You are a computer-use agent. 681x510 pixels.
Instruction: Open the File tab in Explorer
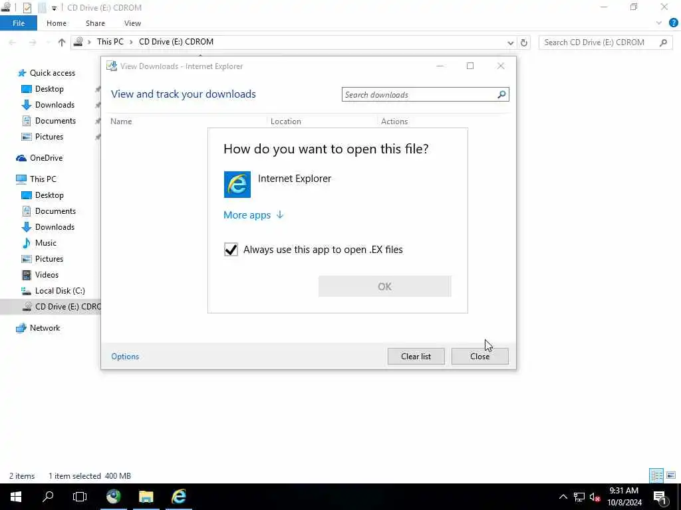(19, 23)
